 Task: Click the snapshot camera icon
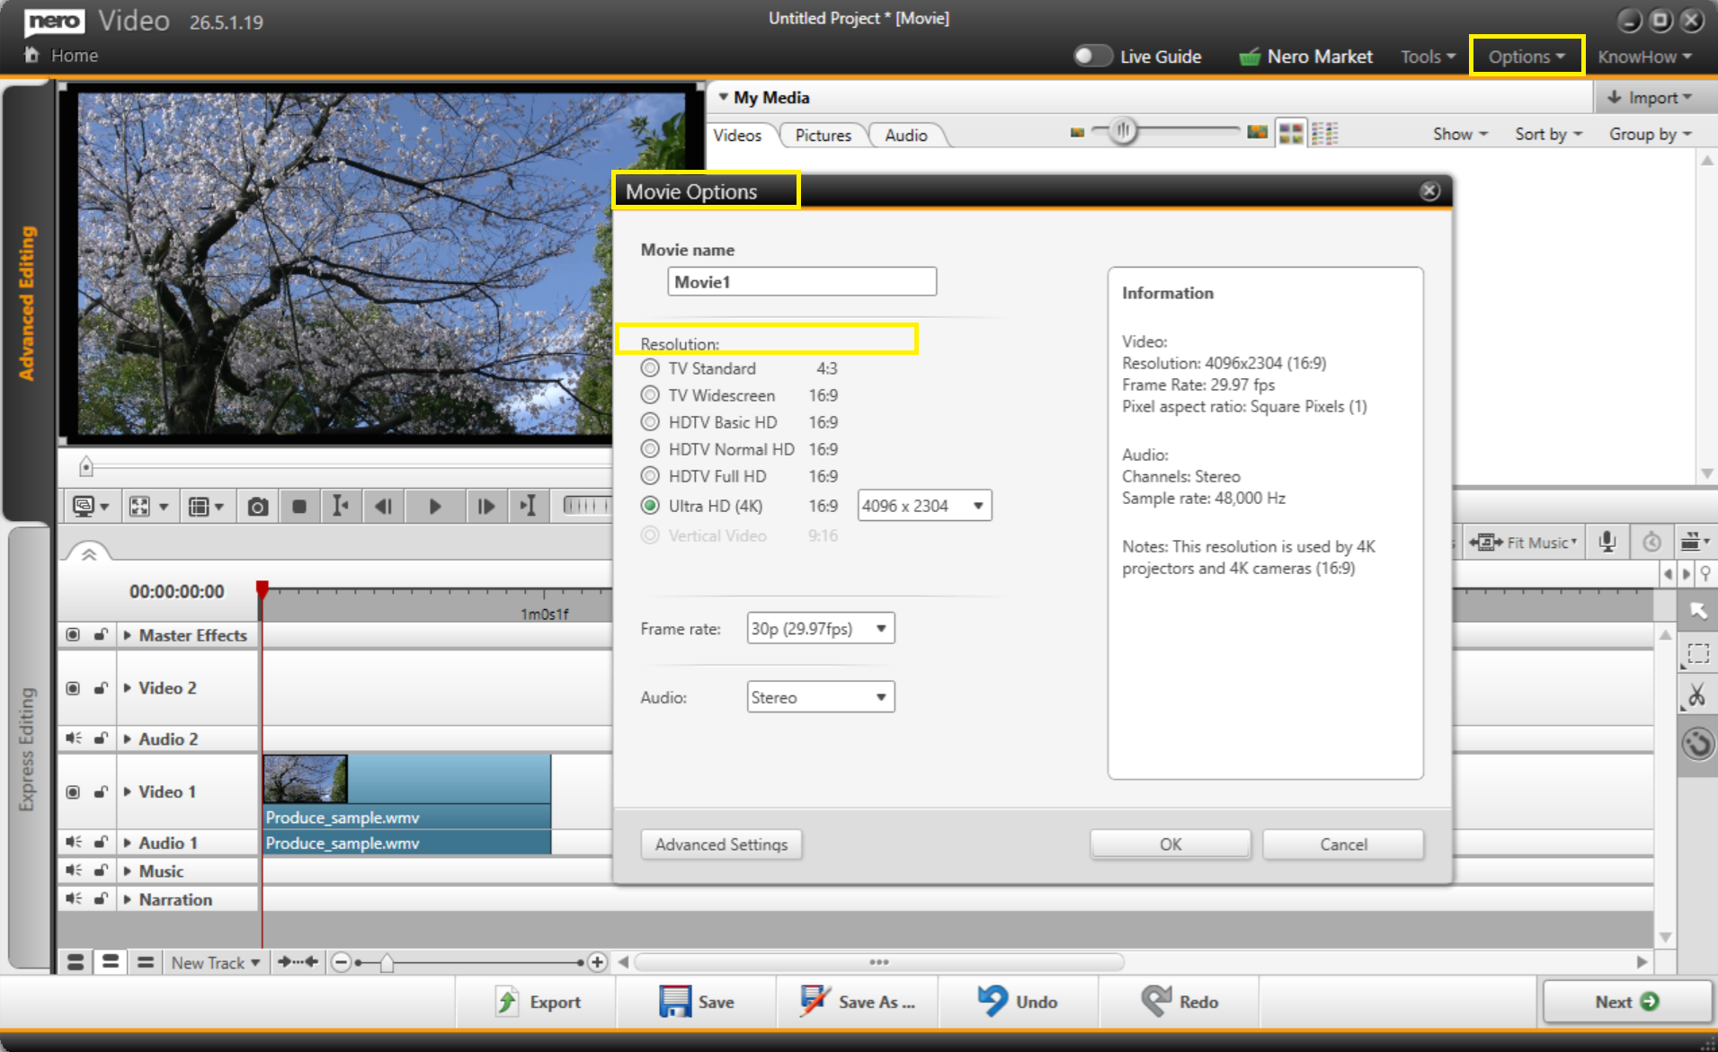tap(257, 507)
